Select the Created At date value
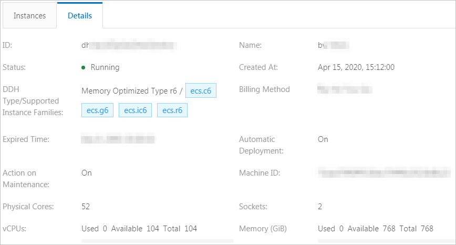Viewport: 456px width, 245px height. (356, 67)
